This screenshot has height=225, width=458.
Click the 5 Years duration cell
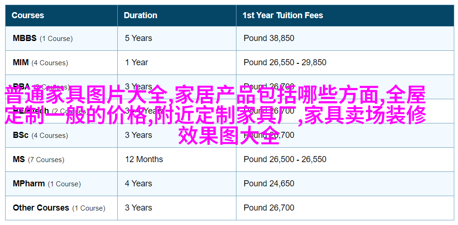click(138, 38)
